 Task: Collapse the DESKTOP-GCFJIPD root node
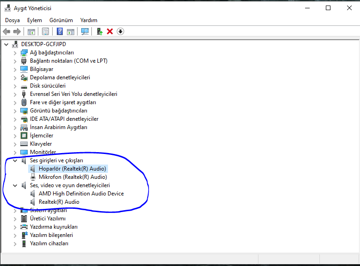6,44
